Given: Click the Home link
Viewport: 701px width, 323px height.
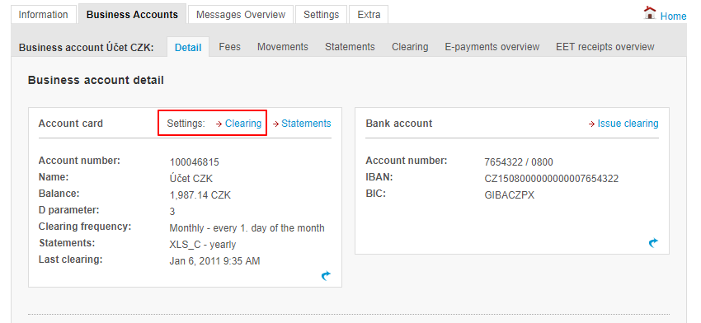Looking at the screenshot, I should tap(673, 16).
